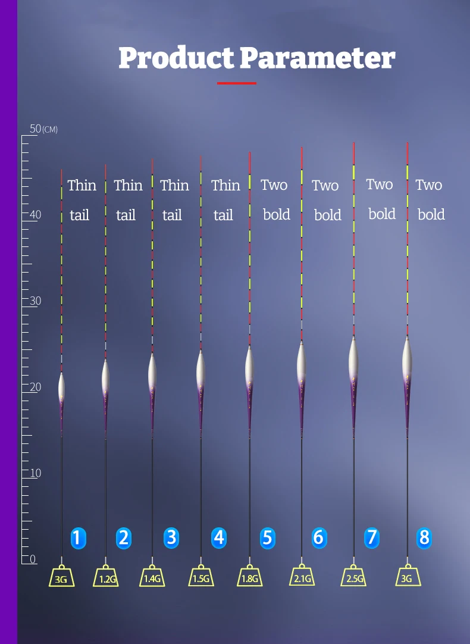Select the 1.8G weight icon
Viewport: 470px width, 644px height.
[x=249, y=576]
